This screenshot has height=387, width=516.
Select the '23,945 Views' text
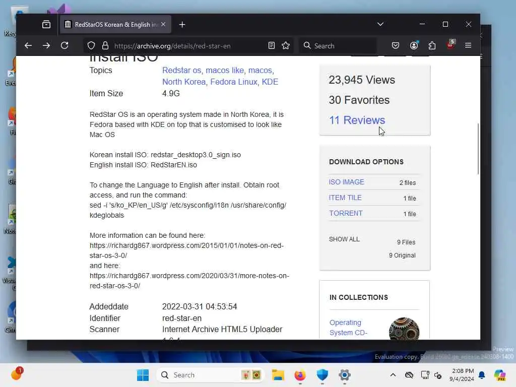[x=362, y=80]
